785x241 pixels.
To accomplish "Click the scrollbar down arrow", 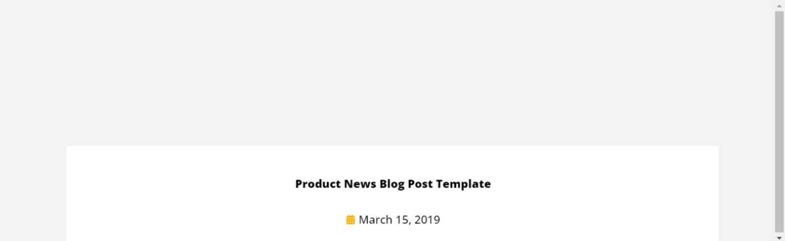I will pyautogui.click(x=779, y=236).
